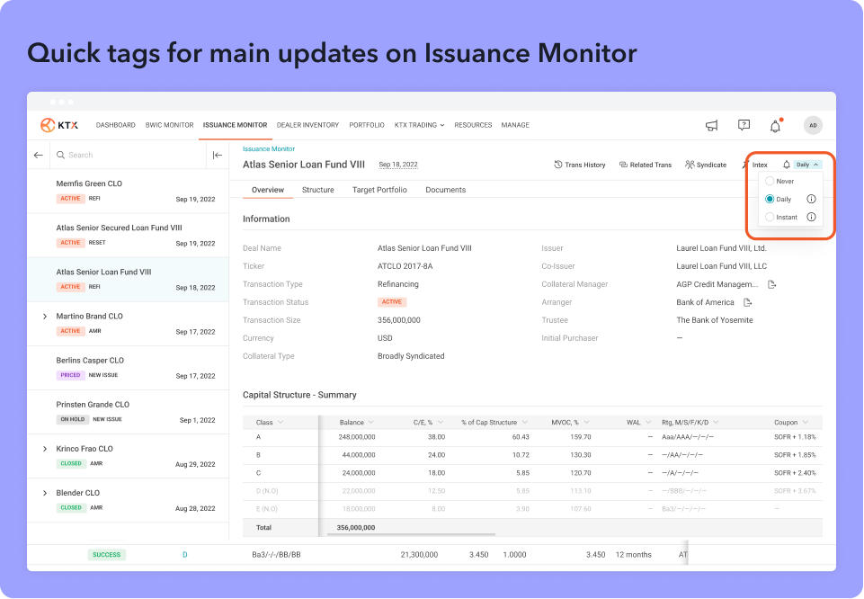Screen dimensions: 864x599
Task: Open the help question mark icon
Action: click(x=744, y=126)
